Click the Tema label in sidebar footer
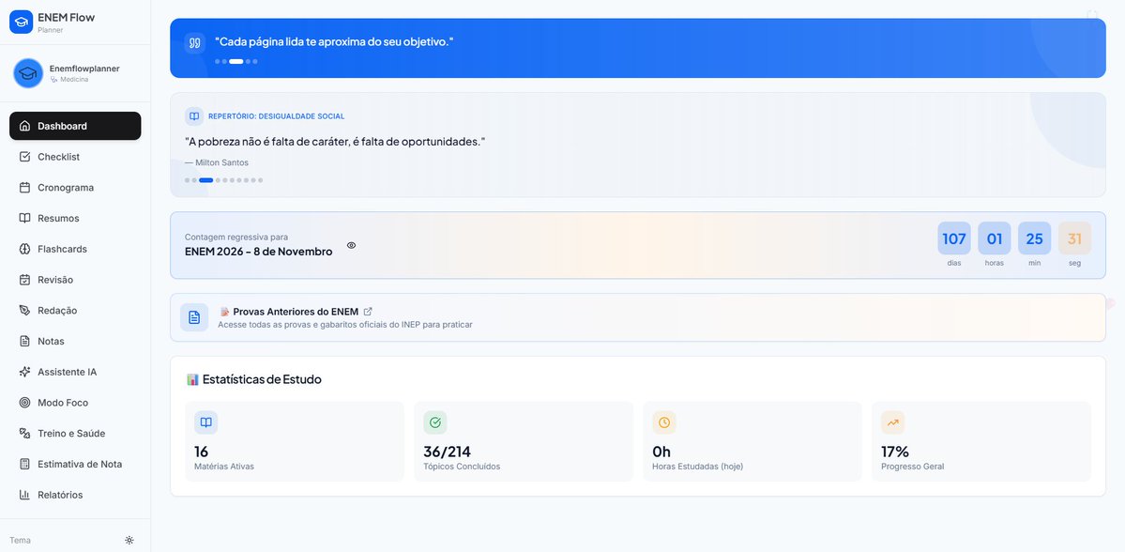Viewport: 1125px width, 552px height. click(x=20, y=541)
